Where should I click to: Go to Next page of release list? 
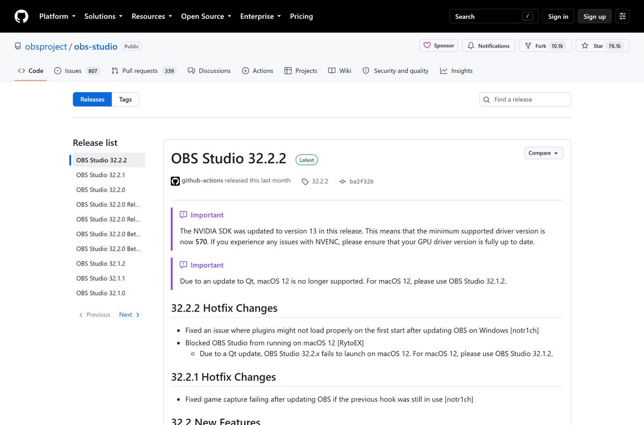pyautogui.click(x=129, y=314)
